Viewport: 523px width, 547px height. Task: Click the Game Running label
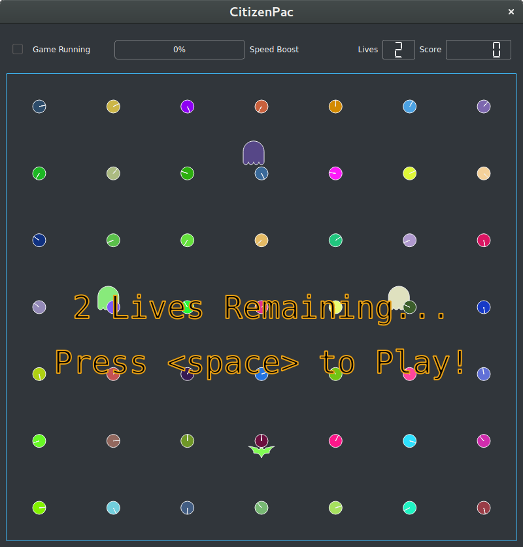(x=61, y=50)
